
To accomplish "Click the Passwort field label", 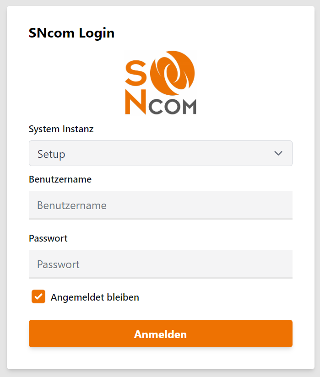I will click(x=48, y=238).
